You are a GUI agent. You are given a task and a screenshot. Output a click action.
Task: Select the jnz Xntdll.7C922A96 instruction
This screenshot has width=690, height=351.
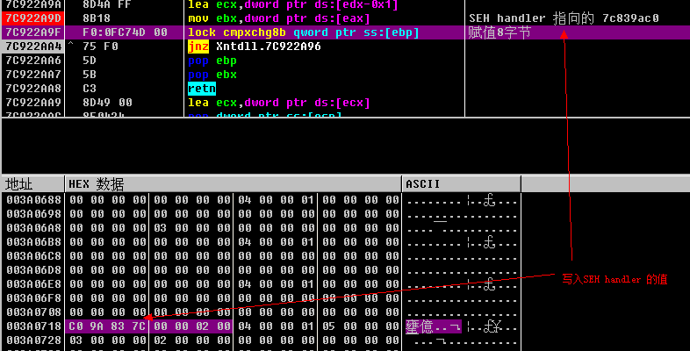pos(255,47)
